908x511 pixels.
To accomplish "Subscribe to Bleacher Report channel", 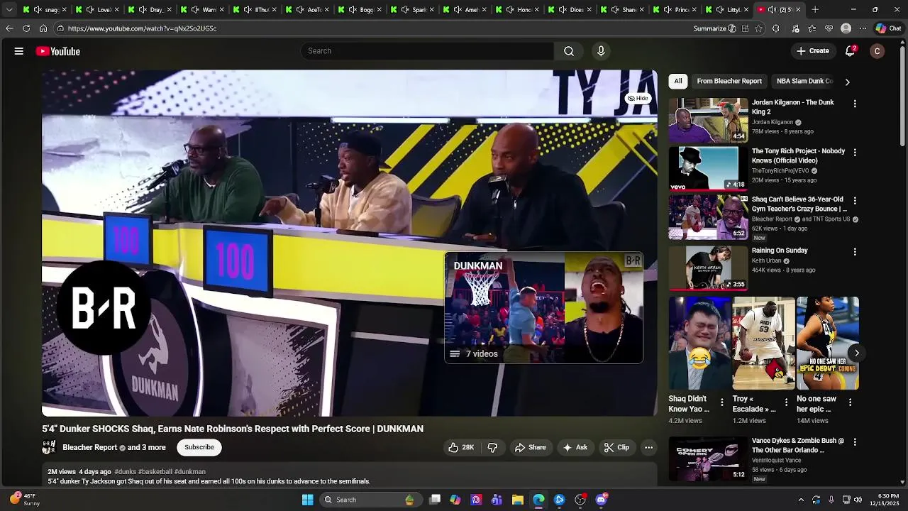I will tap(199, 447).
